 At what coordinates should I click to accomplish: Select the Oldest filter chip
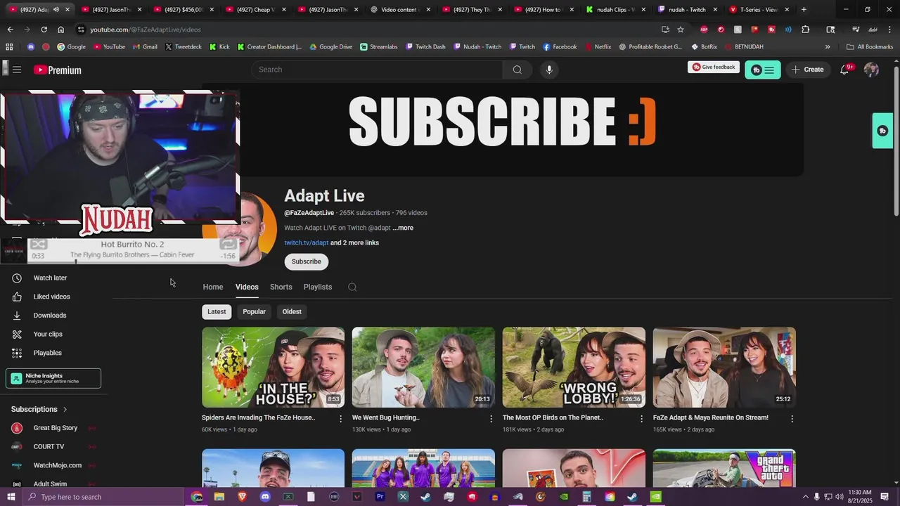coord(292,311)
